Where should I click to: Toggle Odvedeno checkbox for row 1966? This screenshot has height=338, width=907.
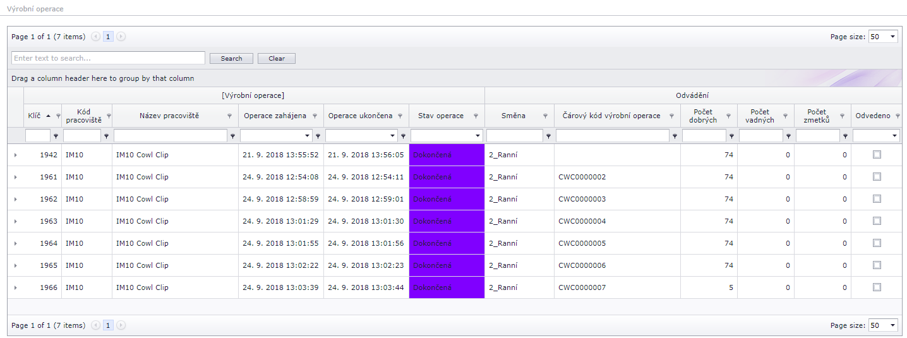877,287
